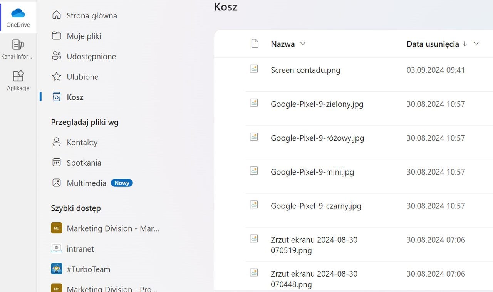Image resolution: width=493 pixels, height=292 pixels.
Task: Click the Kosz recycle bin icon
Action: [x=57, y=97]
